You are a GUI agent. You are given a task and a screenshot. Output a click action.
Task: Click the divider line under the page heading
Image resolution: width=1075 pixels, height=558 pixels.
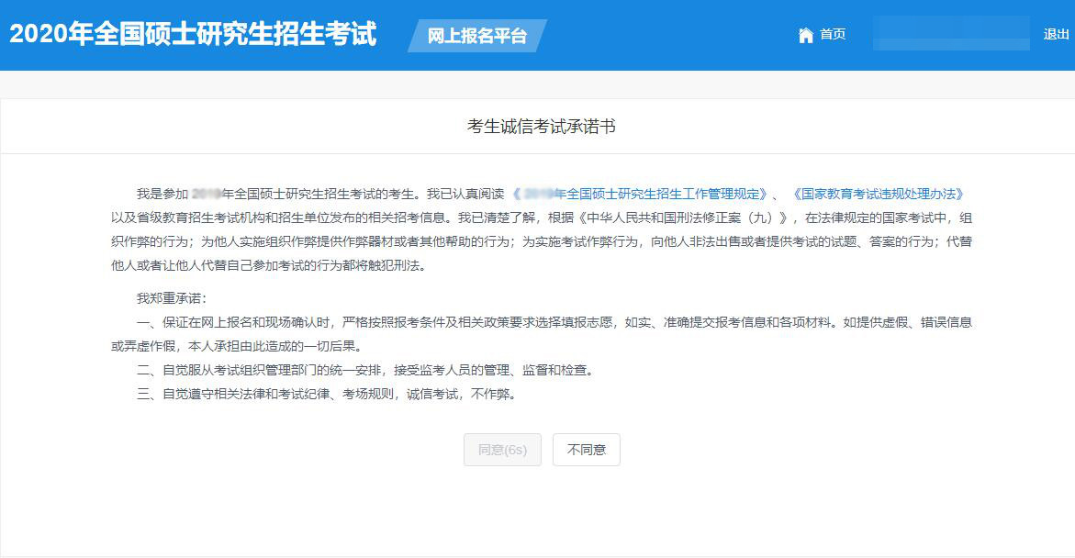tap(537, 151)
